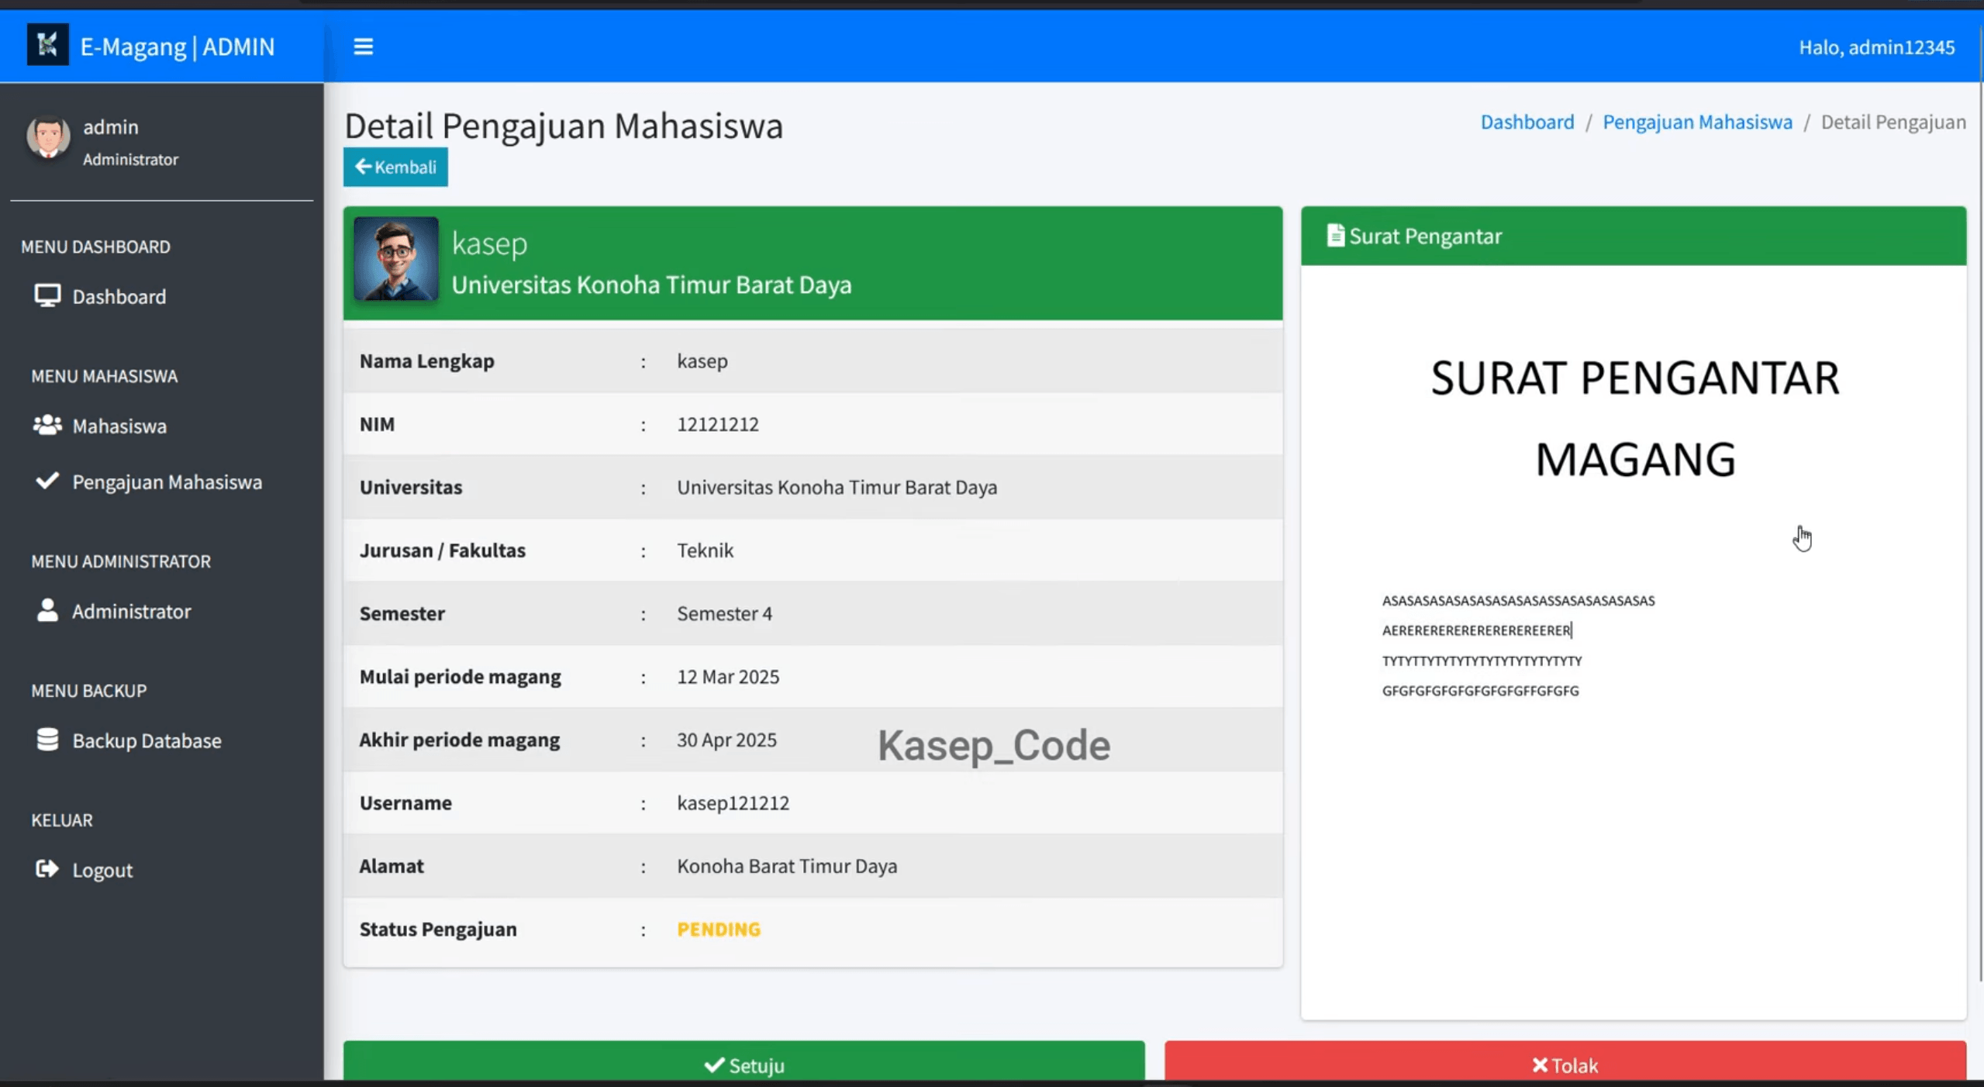Click the Logout door icon
This screenshot has height=1087, width=1984.
47,869
